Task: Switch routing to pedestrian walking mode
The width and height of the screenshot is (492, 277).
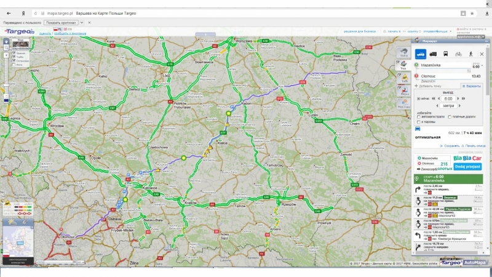Action: tap(470, 54)
